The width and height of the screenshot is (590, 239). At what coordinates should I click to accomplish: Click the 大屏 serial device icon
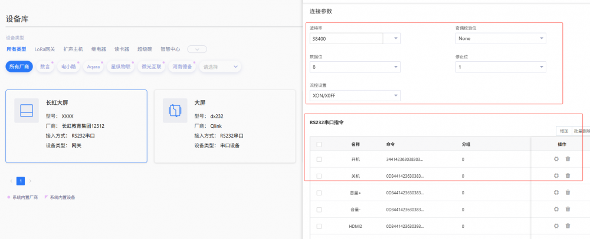(x=175, y=111)
